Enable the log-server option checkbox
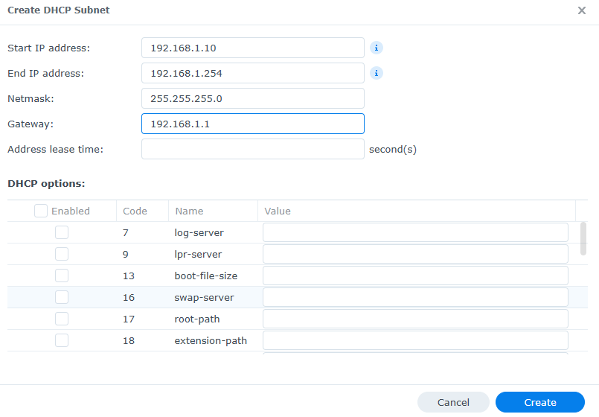The height and width of the screenshot is (417, 599). click(x=62, y=232)
